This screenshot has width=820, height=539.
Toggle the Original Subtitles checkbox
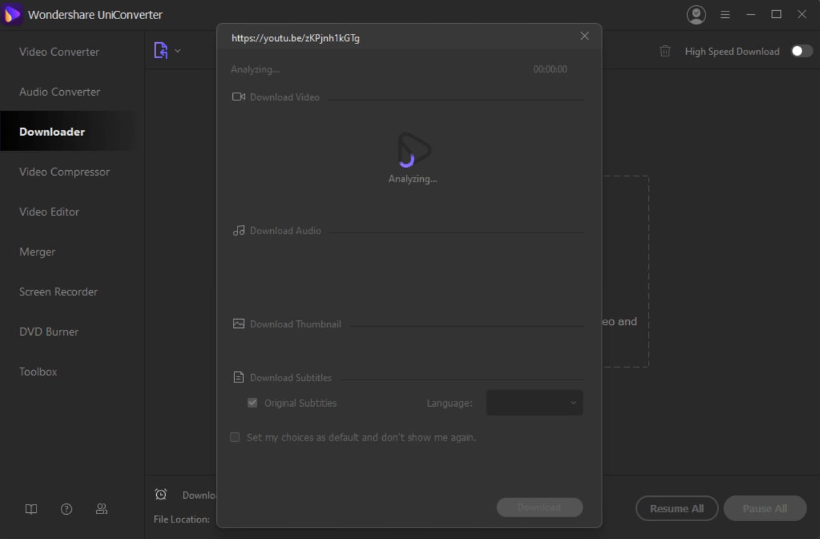pos(252,403)
